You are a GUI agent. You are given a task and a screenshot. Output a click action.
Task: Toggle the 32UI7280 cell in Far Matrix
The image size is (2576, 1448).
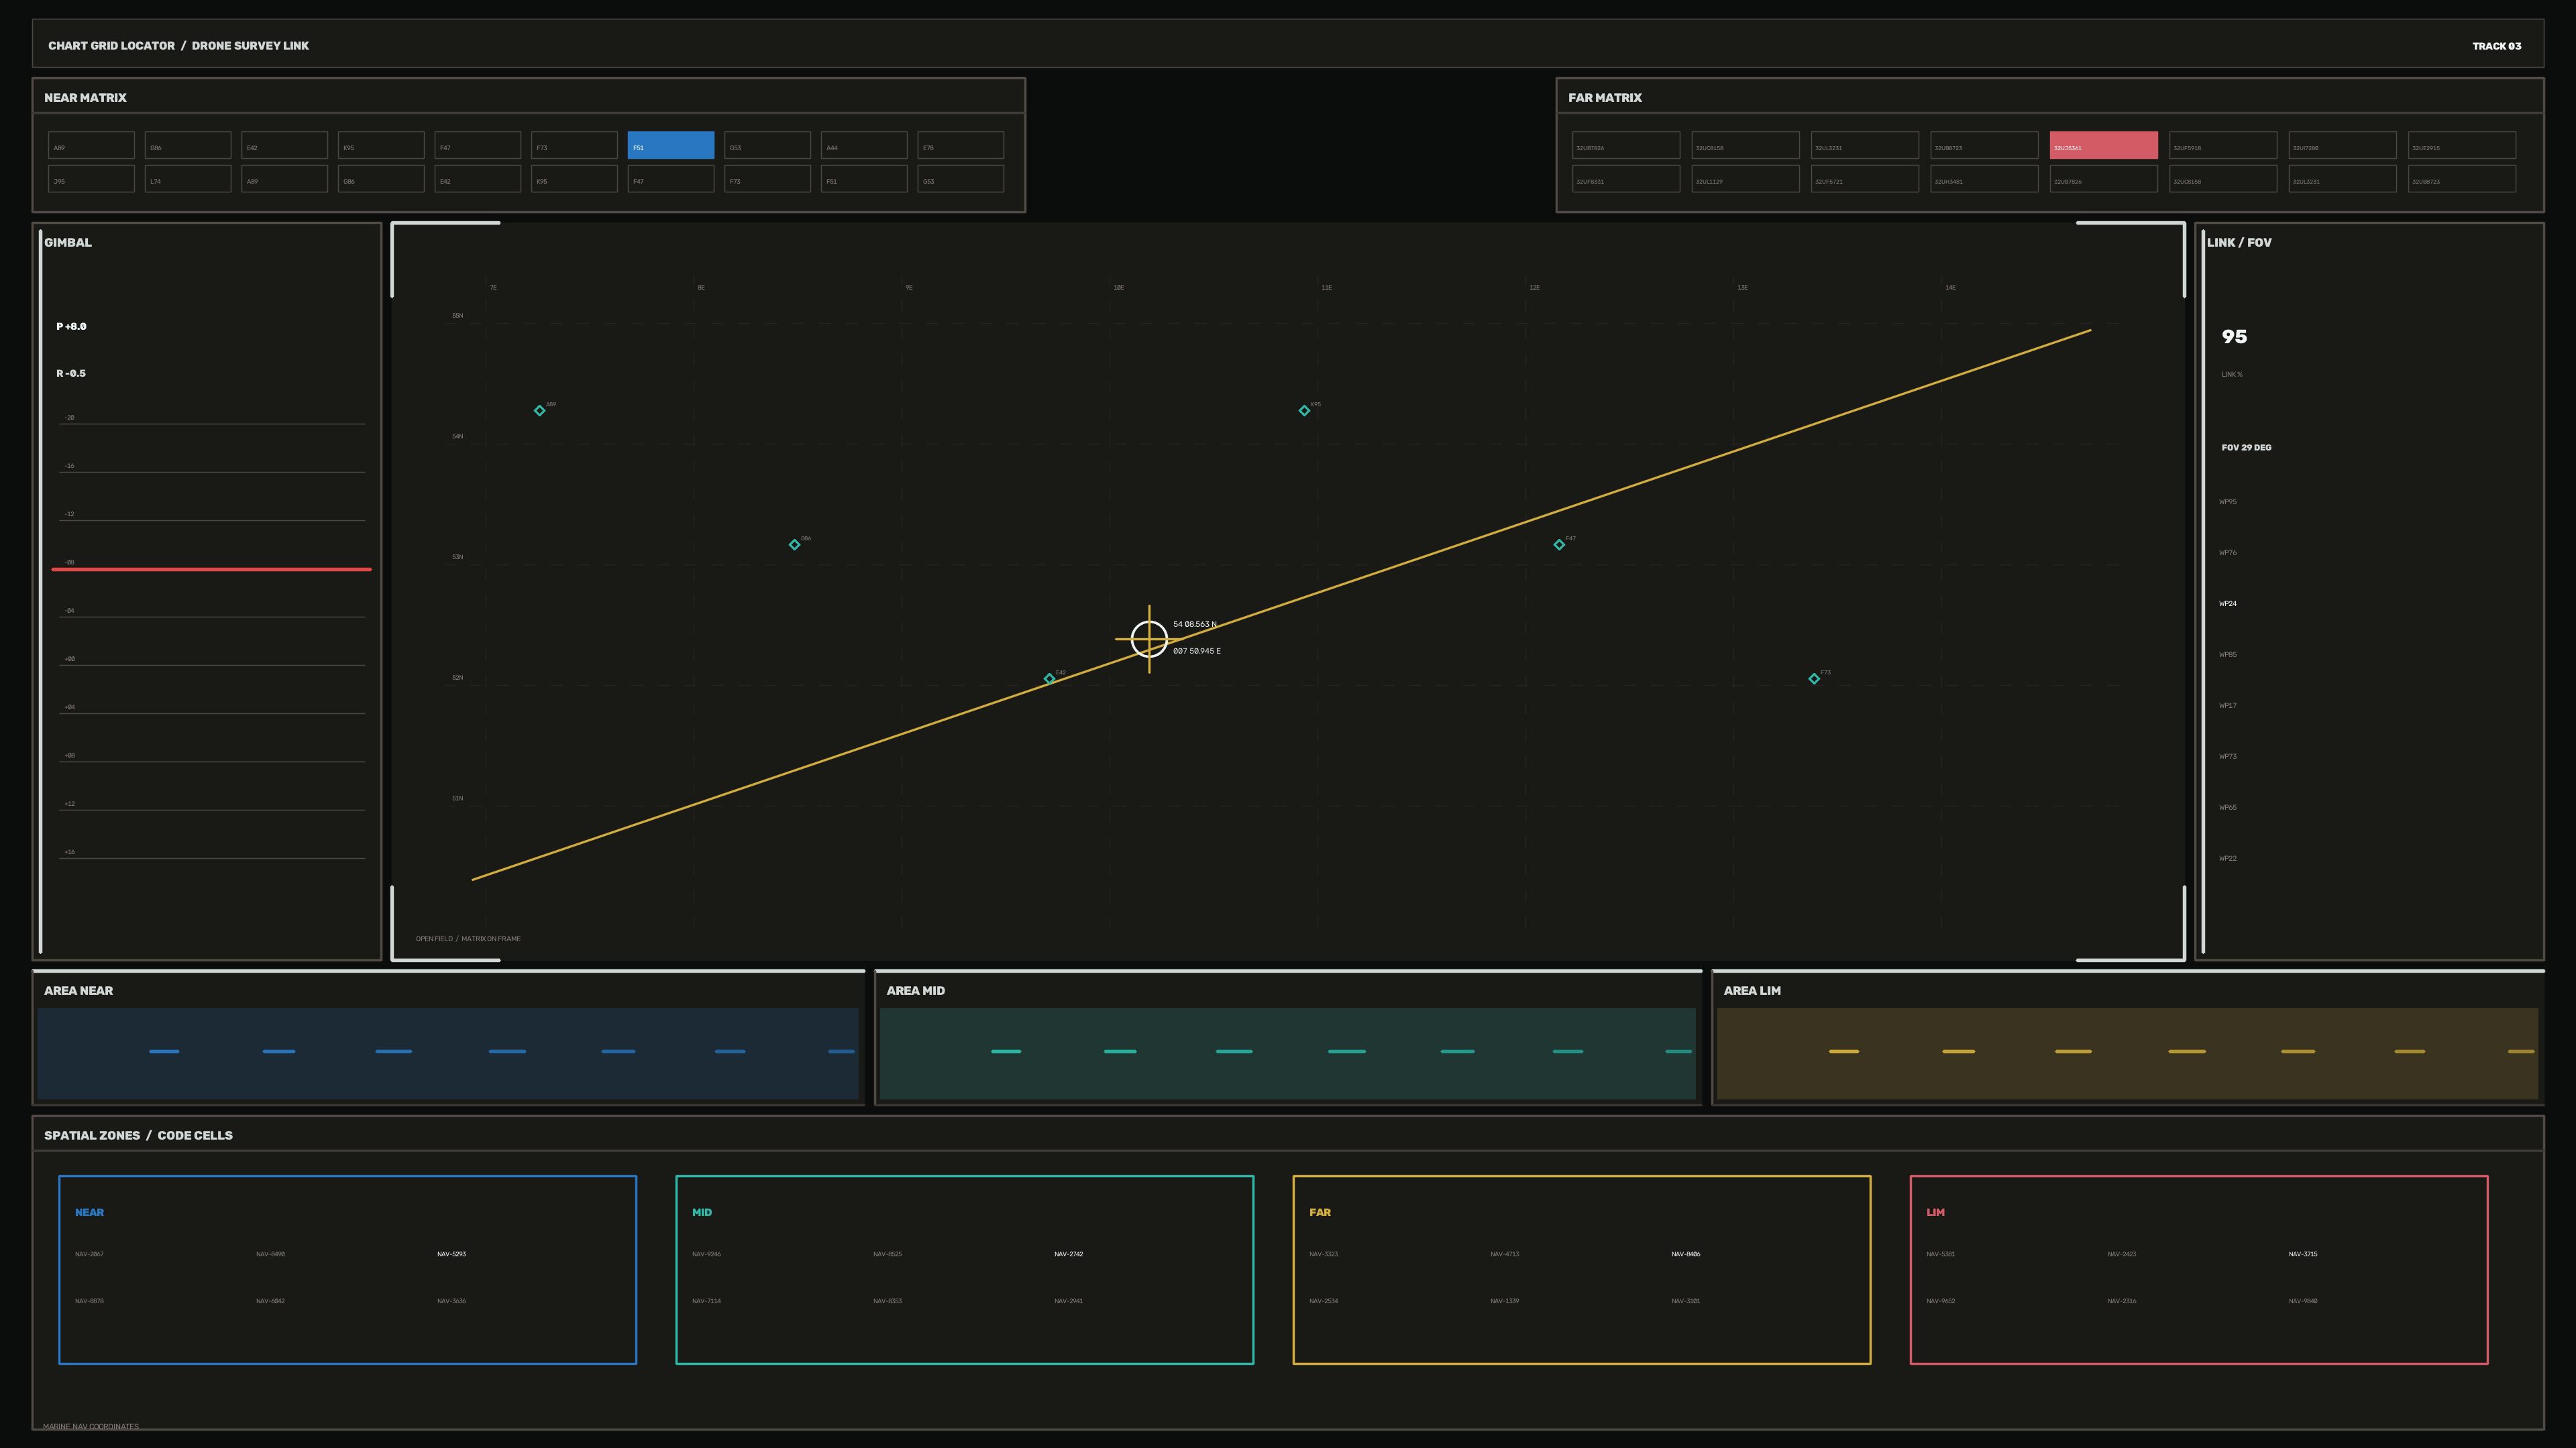coord(2343,145)
